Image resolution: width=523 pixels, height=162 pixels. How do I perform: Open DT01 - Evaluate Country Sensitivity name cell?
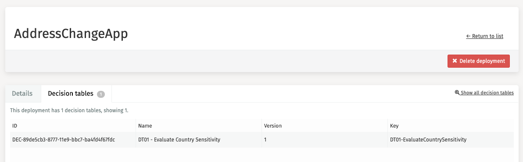(x=199, y=140)
